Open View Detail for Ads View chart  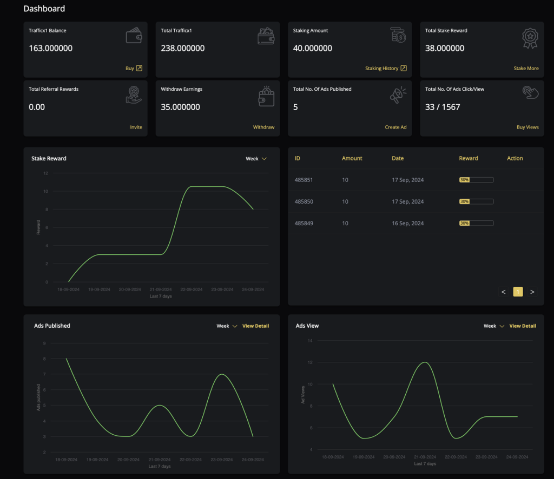[523, 326]
